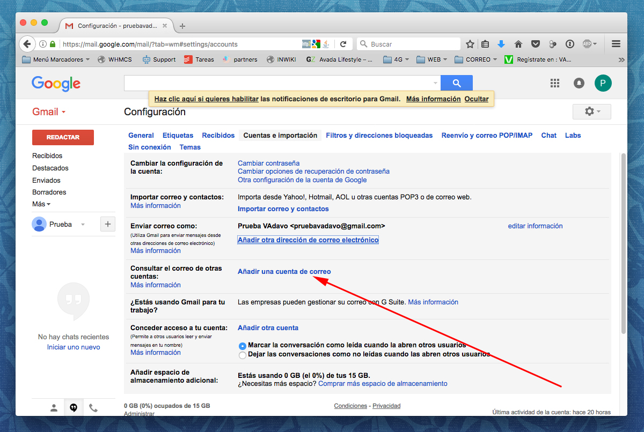644x432 pixels.
Task: Open the Support bookmark
Action: (x=159, y=59)
